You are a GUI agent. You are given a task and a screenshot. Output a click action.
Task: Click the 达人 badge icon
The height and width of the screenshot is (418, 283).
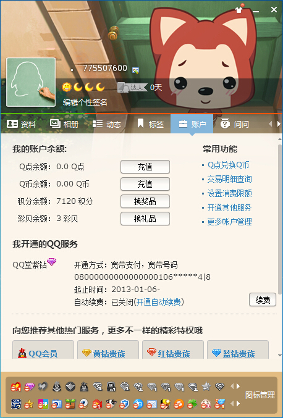(132, 87)
